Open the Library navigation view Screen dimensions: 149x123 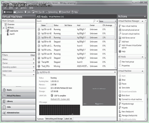(19, 101)
